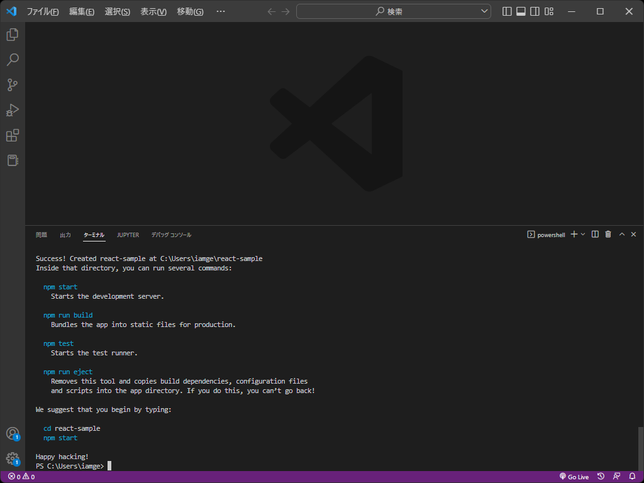Image resolution: width=644 pixels, height=483 pixels.
Task: Kill the terminal with trash icon
Action: click(608, 234)
